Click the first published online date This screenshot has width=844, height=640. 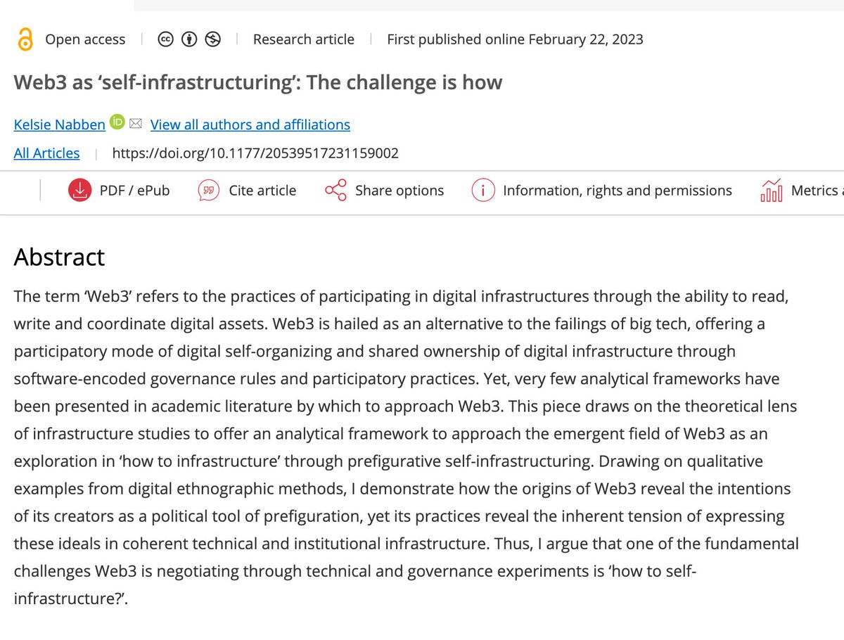pyautogui.click(x=515, y=39)
